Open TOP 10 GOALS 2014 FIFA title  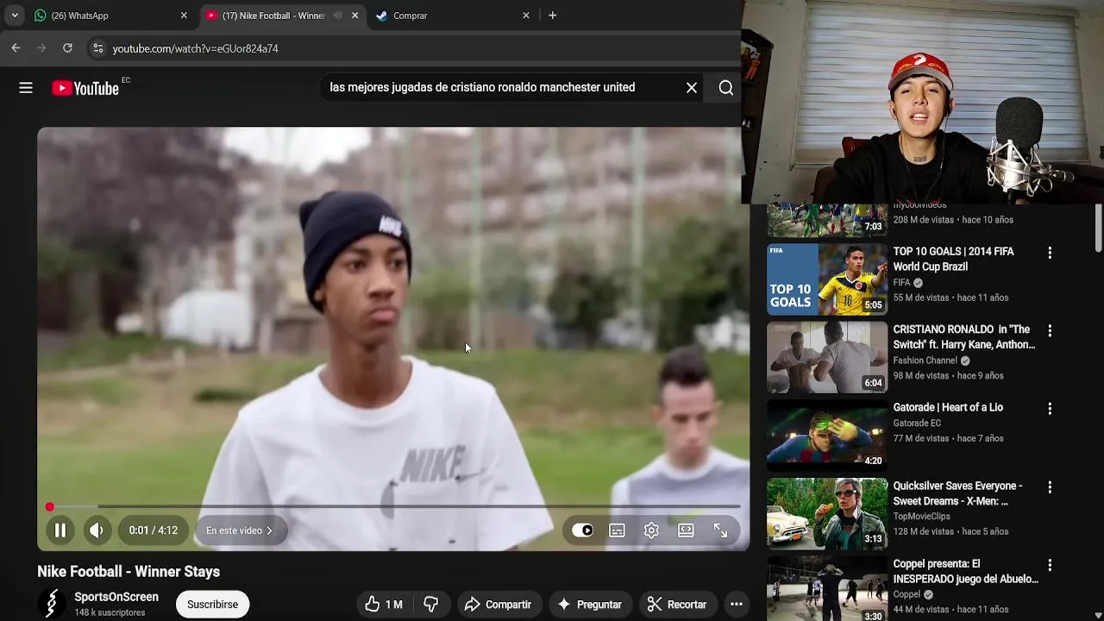coord(953,259)
